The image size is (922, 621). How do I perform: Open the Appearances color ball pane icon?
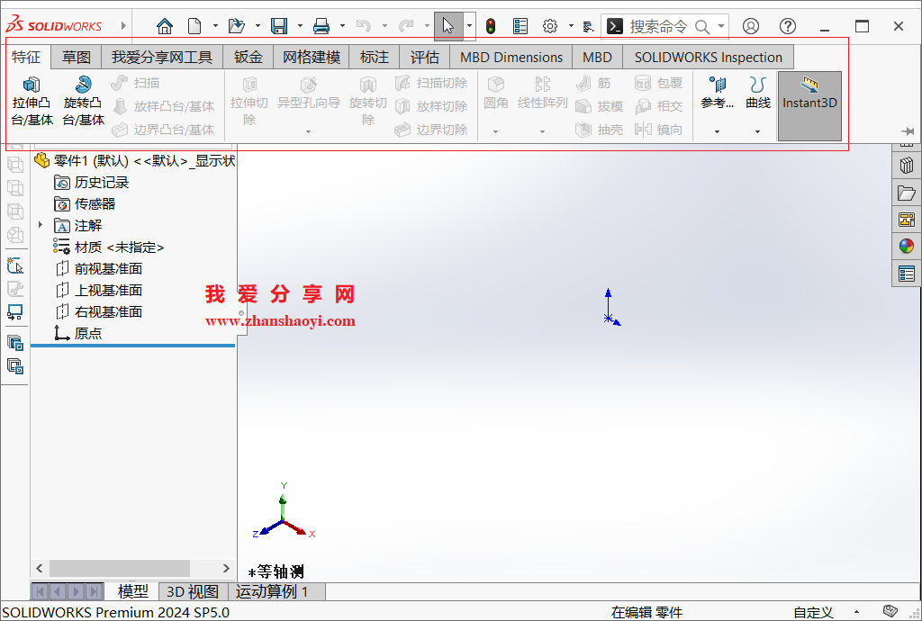coord(906,246)
